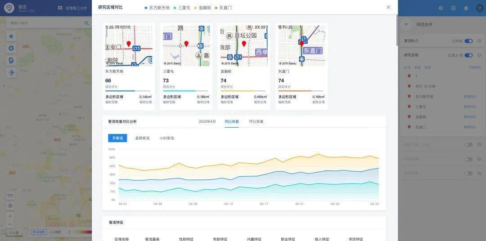
Task: Click 东方新天地 score bar under 66
Action: pos(129,91)
